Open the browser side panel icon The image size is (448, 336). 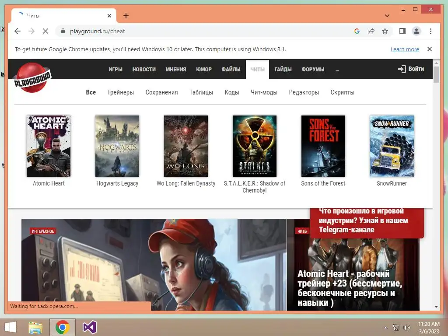click(x=402, y=31)
